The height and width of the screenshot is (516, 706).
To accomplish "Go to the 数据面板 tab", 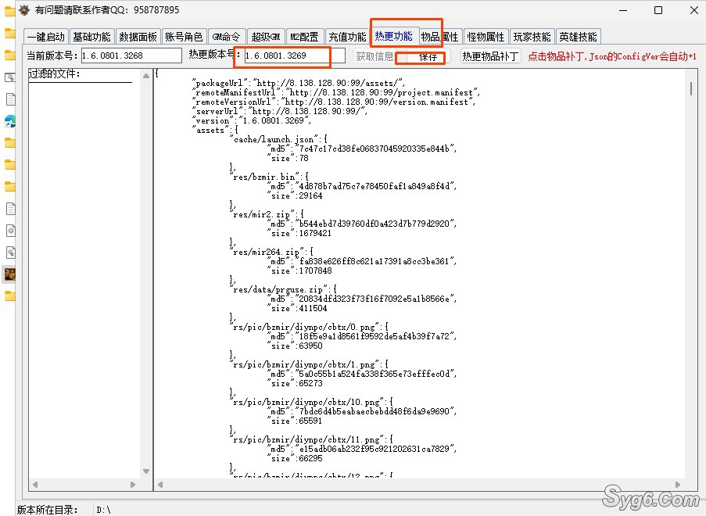I will coord(138,37).
